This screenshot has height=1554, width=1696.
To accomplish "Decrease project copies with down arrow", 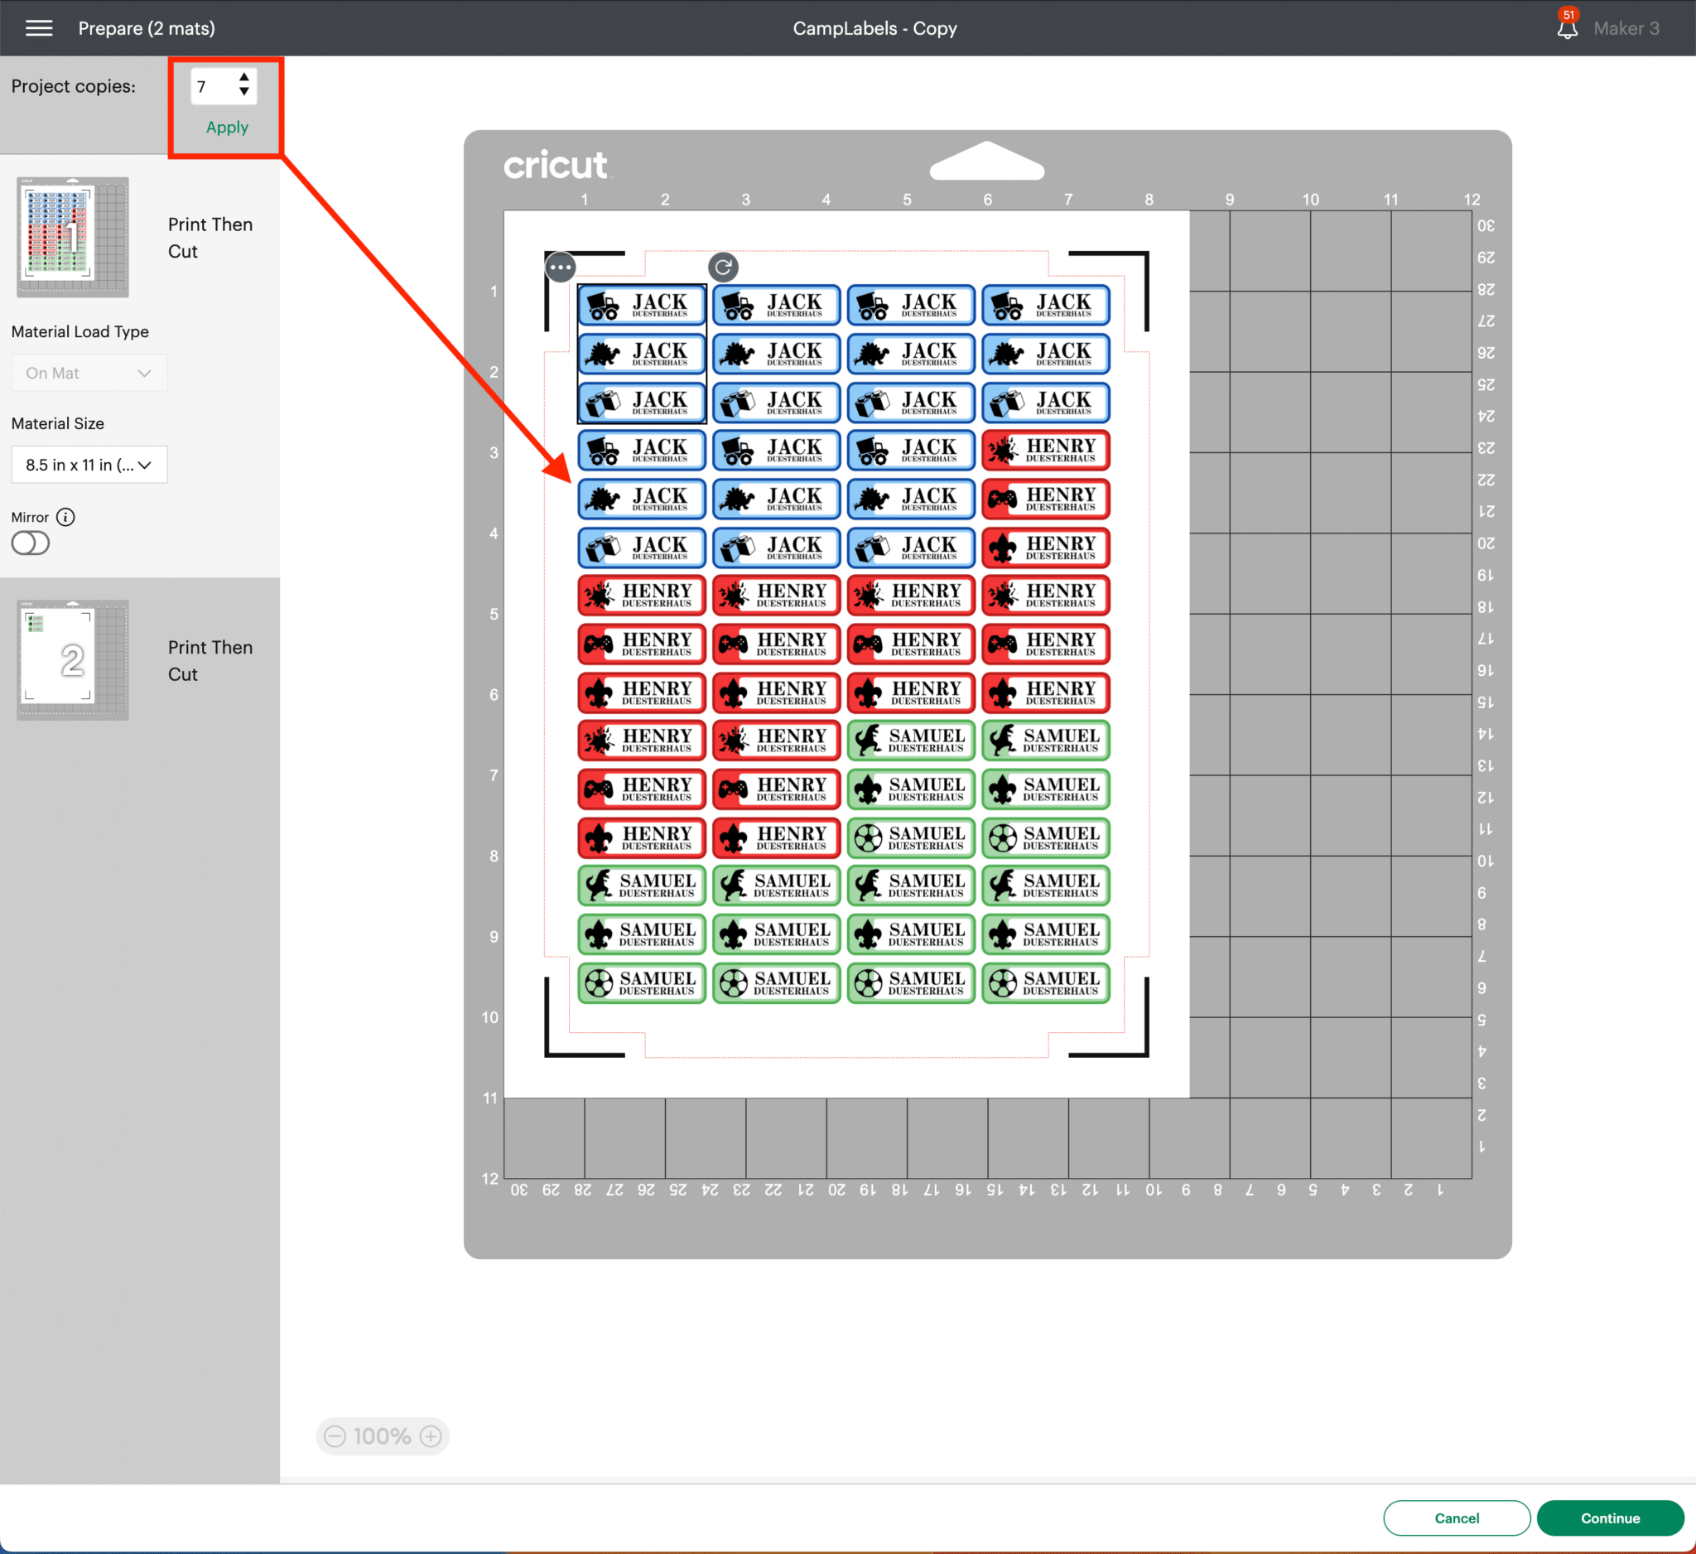I will (244, 92).
